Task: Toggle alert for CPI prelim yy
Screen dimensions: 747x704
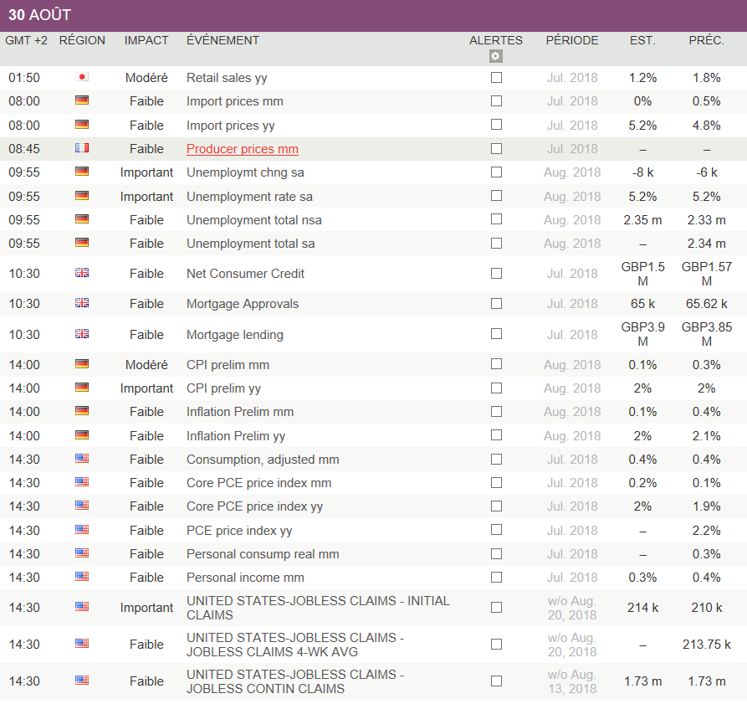Action: (x=496, y=388)
